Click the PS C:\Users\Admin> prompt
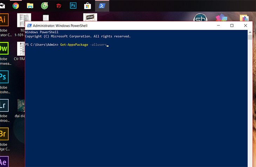 click(x=42, y=45)
